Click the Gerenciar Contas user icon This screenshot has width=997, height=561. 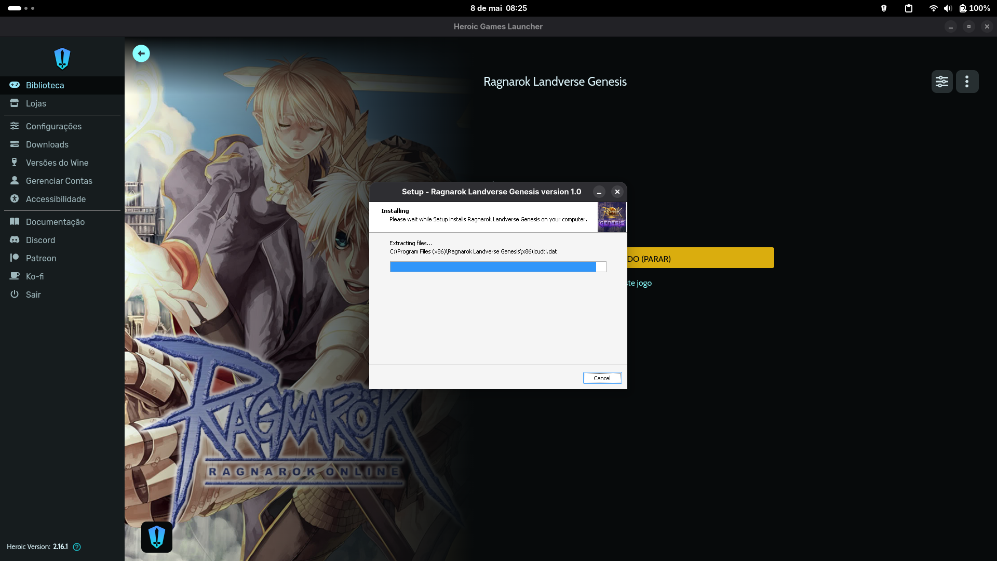(x=15, y=180)
